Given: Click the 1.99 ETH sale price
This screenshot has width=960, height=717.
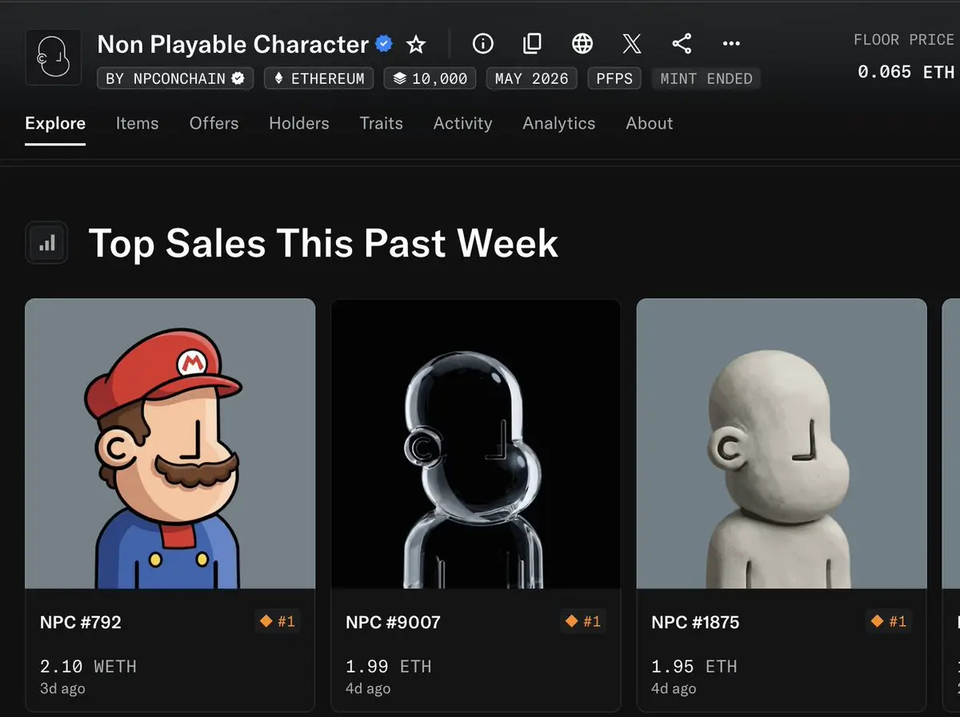Looking at the screenshot, I should pos(388,666).
